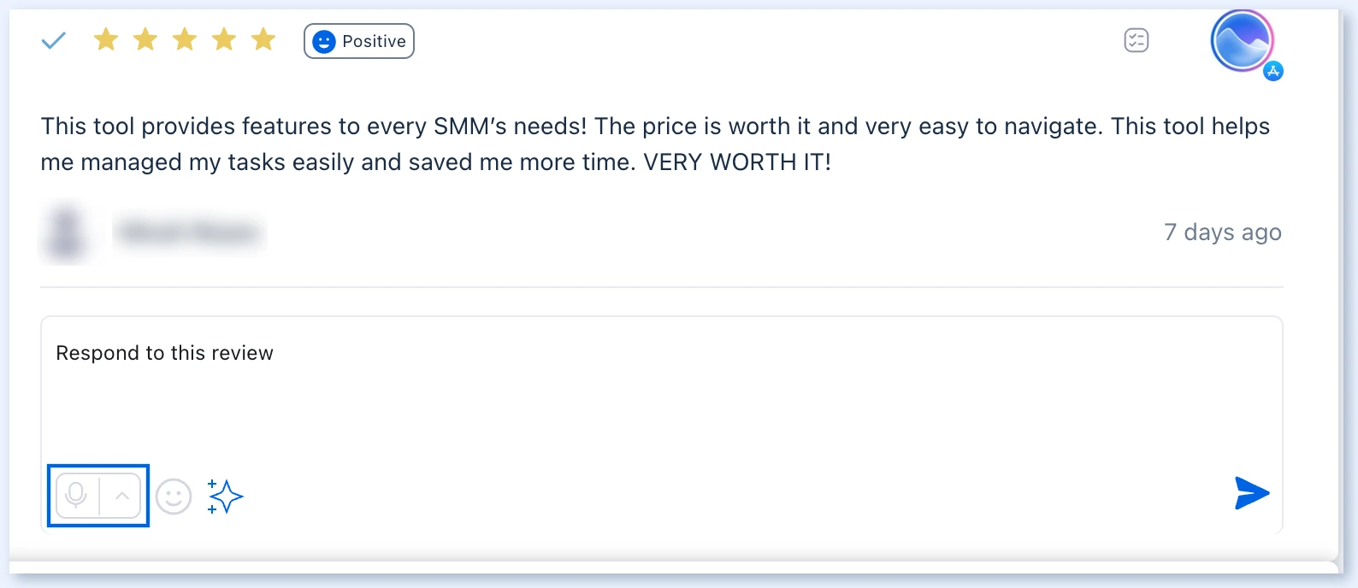Generate AI reply with sparkle icon
Viewport: 1358px width, 588px height.
pos(225,497)
